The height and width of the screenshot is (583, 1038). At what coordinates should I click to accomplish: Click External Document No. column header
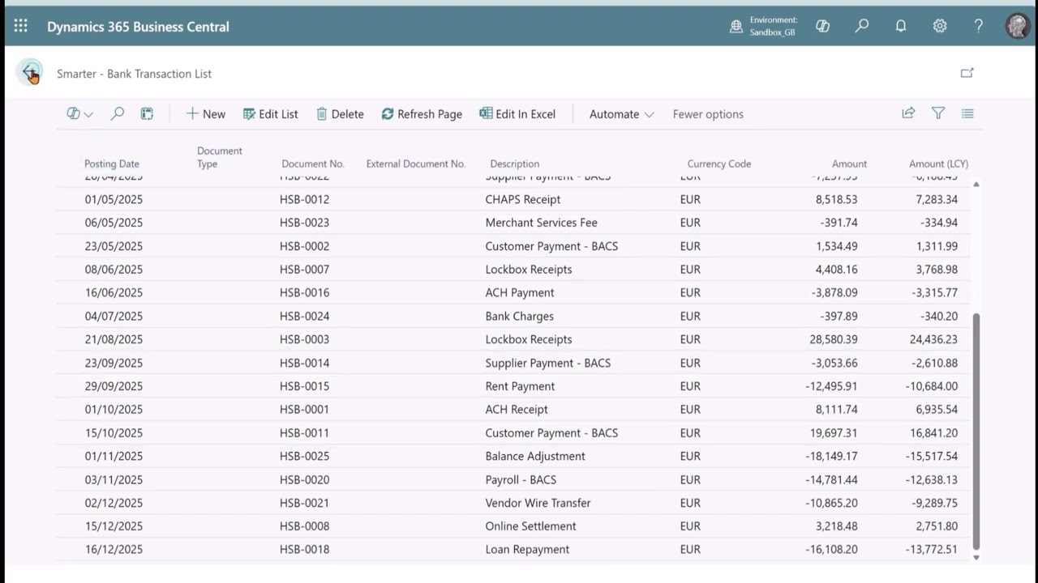(416, 164)
